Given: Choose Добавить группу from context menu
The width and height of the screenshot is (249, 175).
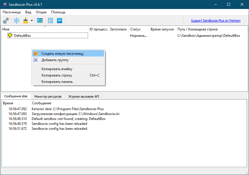Looking at the screenshot, I should pos(68,60).
